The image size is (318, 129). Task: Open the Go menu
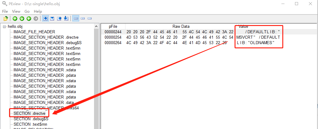coord(27,11)
